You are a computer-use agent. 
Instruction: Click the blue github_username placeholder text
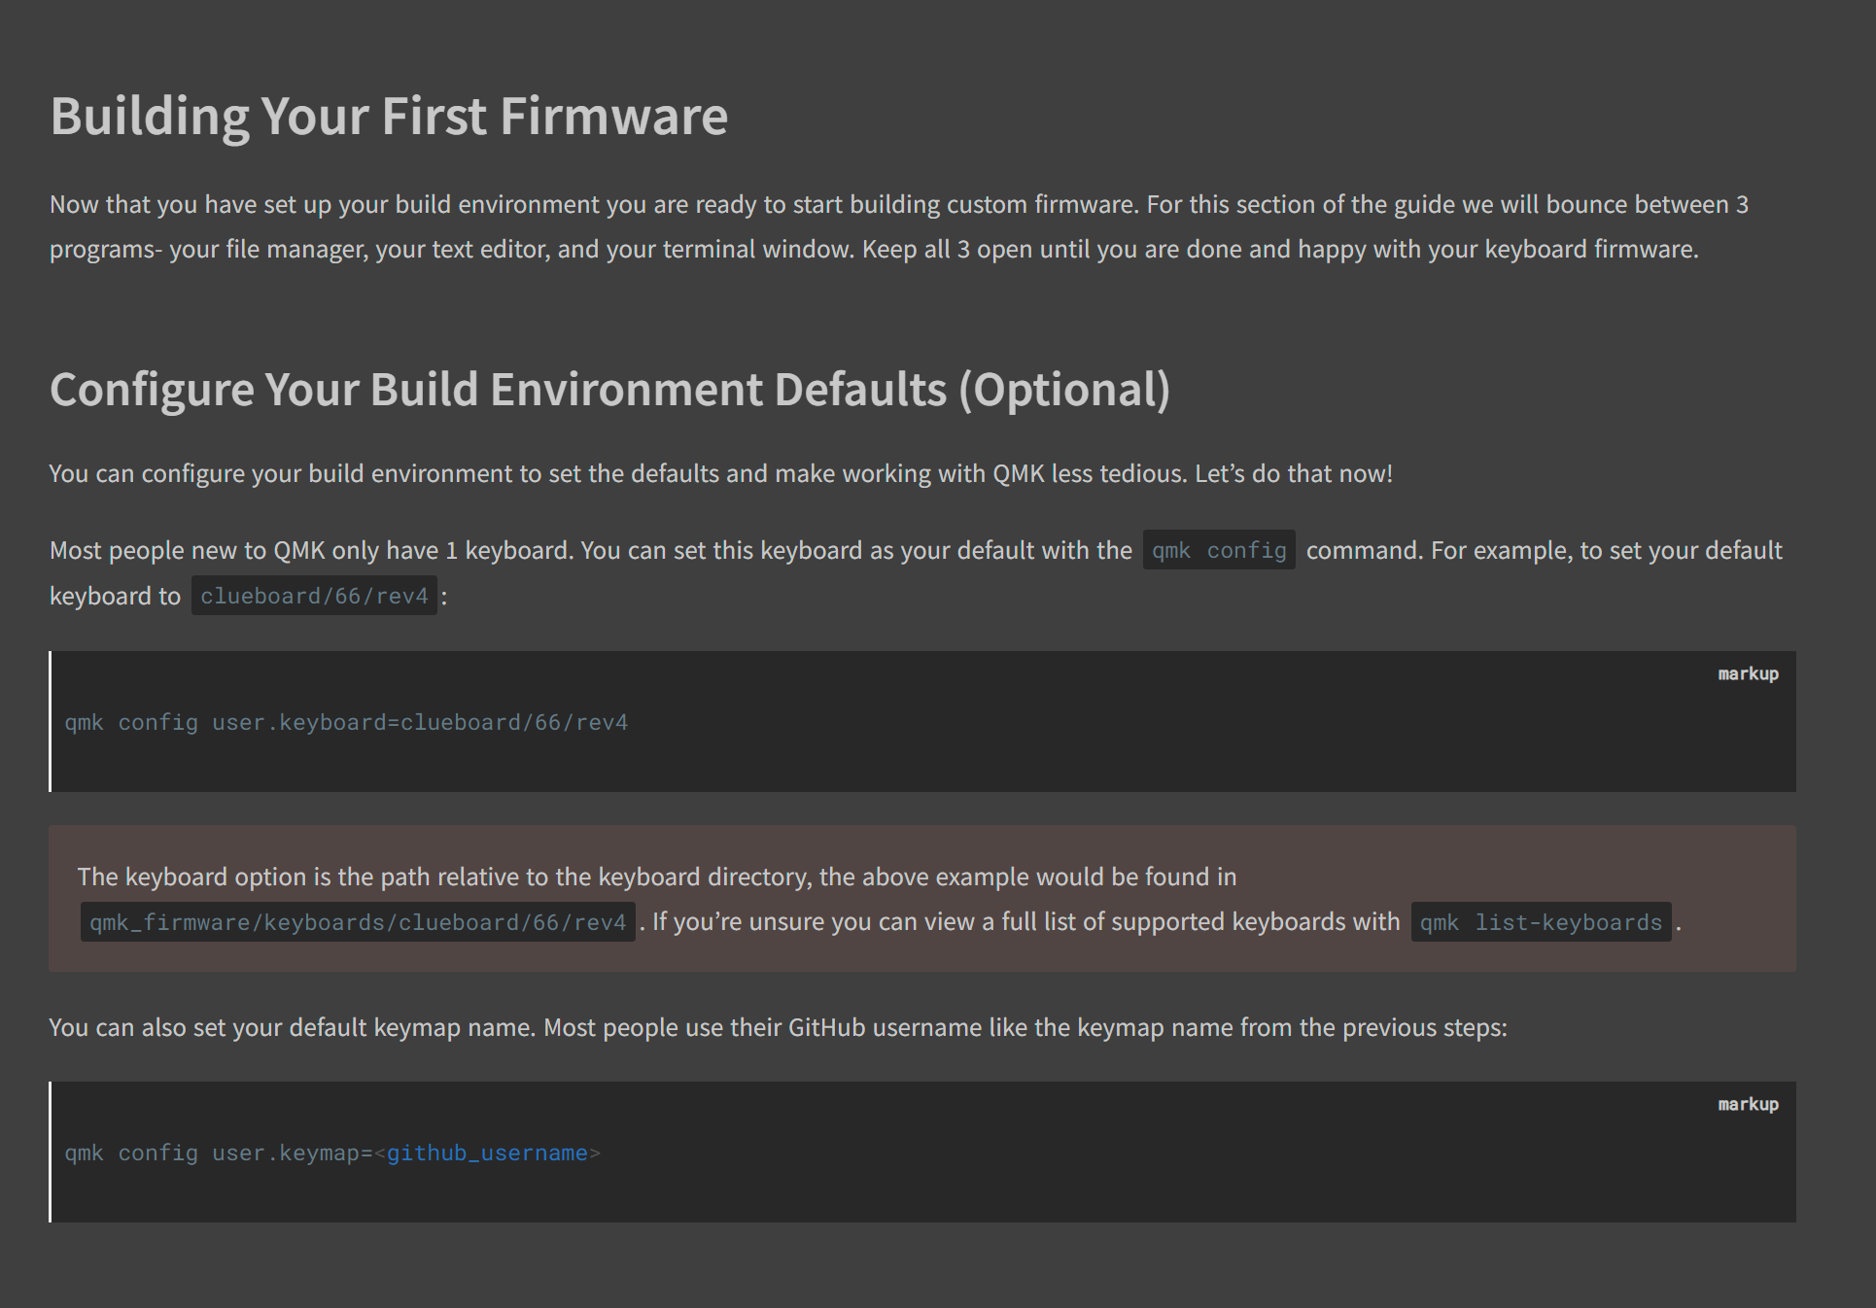pyautogui.click(x=487, y=1153)
